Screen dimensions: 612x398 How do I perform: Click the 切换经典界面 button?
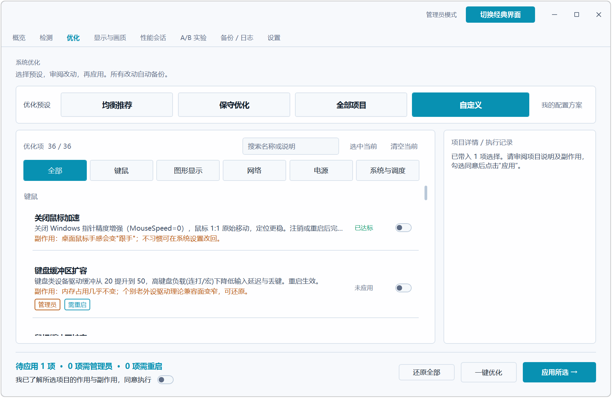tap(500, 15)
